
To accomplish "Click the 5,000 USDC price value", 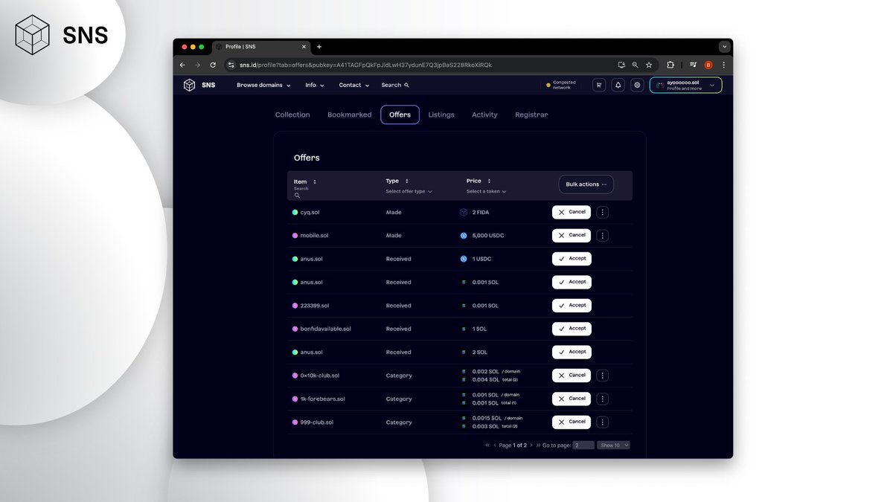I will click(x=489, y=236).
